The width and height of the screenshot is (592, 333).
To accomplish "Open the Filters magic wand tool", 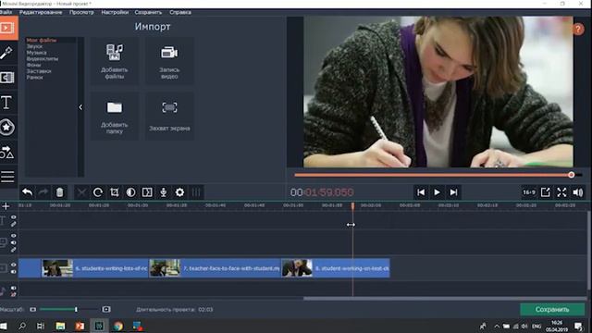I will coord(6,53).
